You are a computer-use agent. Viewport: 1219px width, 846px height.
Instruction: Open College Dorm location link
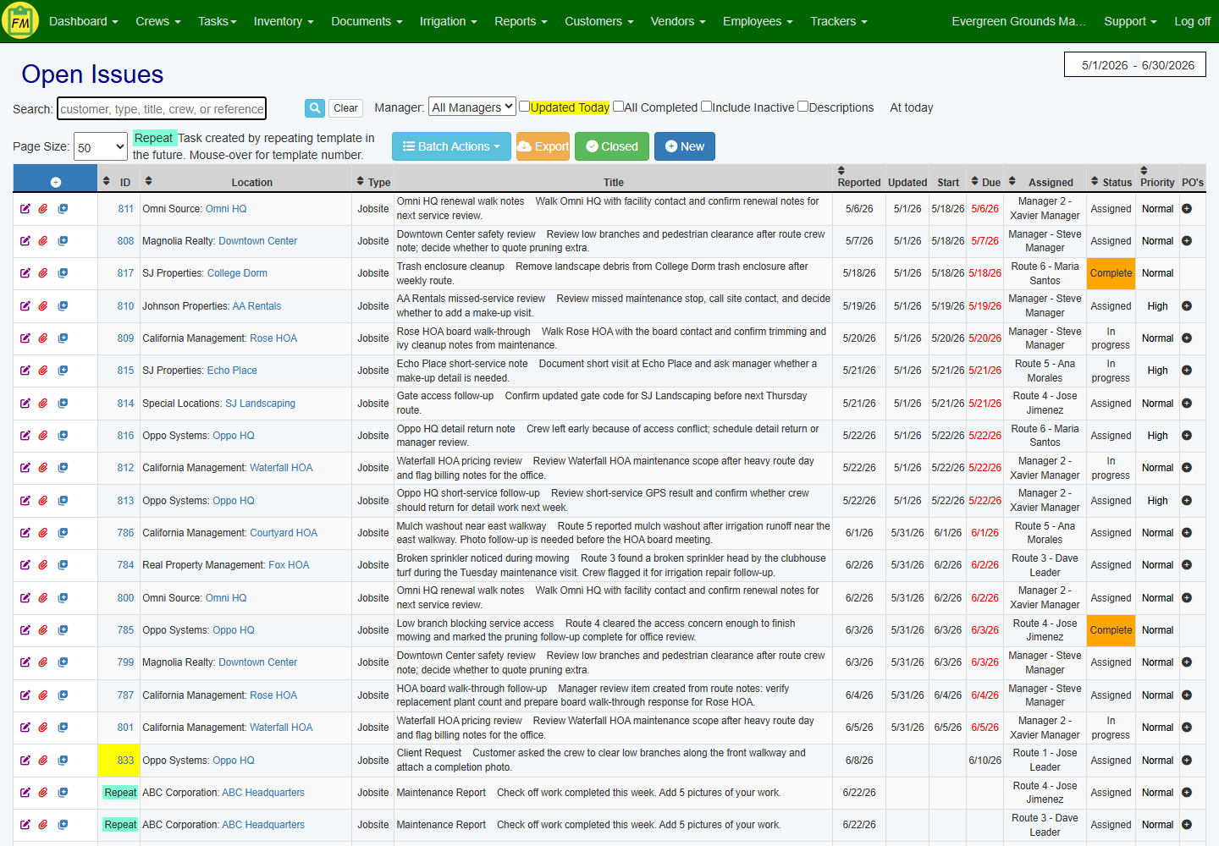tap(237, 273)
